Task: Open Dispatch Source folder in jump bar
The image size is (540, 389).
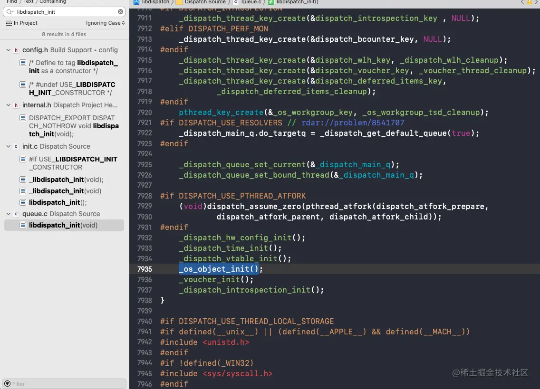Action: pyautogui.click(x=201, y=2)
